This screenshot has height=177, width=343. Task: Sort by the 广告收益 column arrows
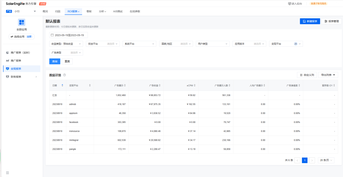coord(160,85)
